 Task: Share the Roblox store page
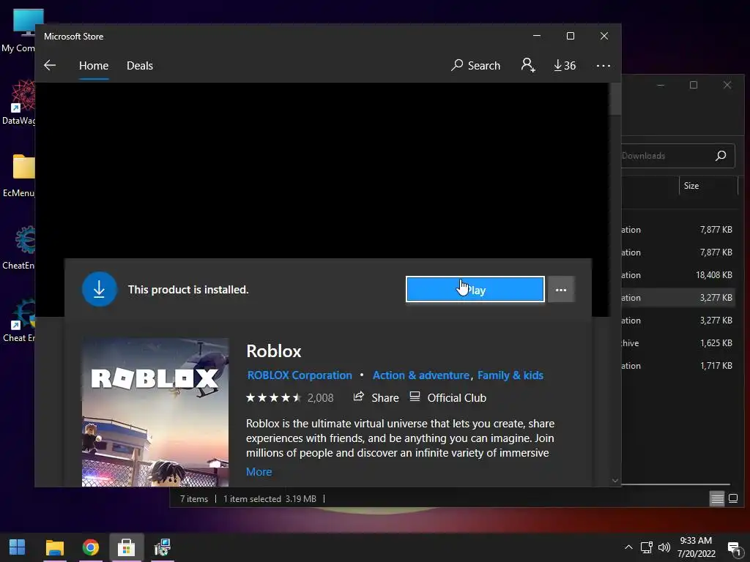(376, 397)
